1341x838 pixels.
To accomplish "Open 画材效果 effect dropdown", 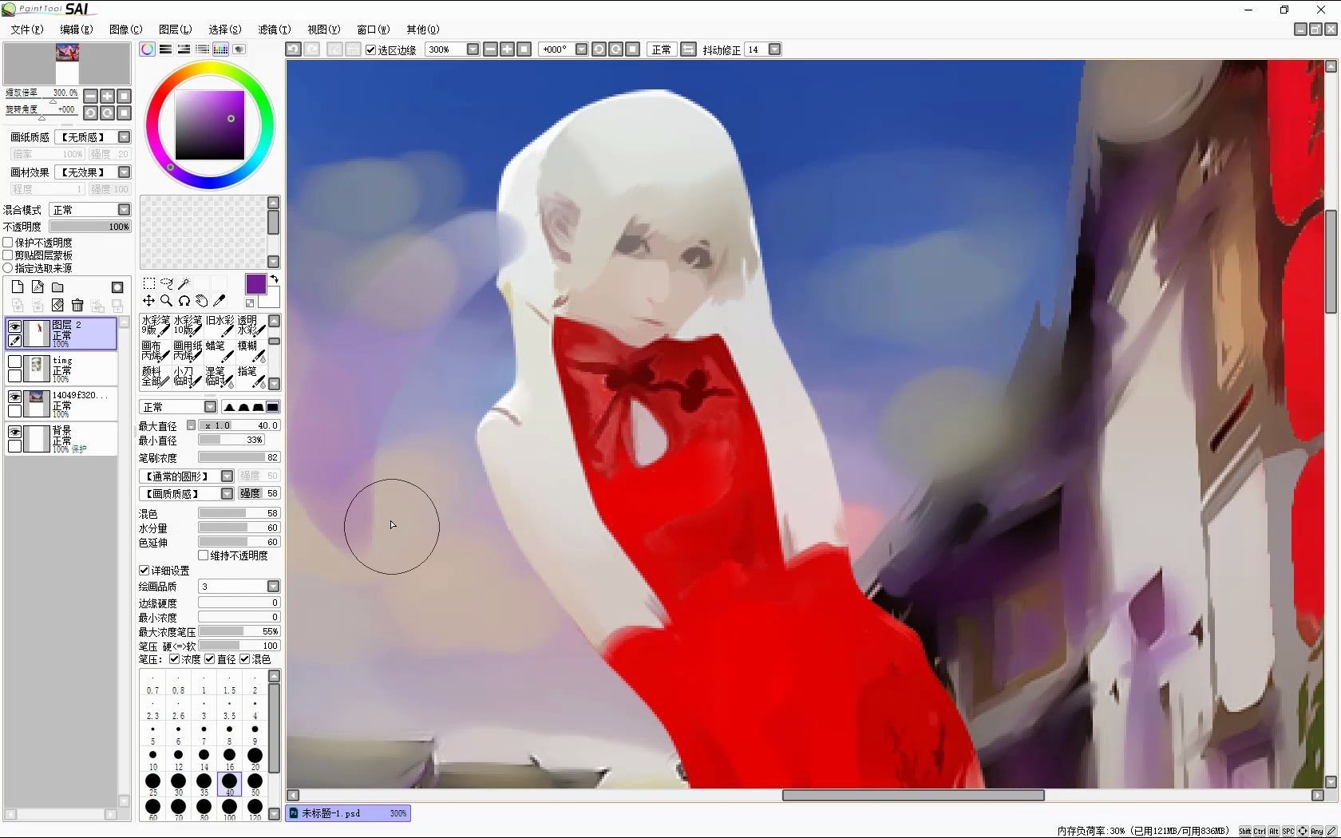I will (x=124, y=172).
